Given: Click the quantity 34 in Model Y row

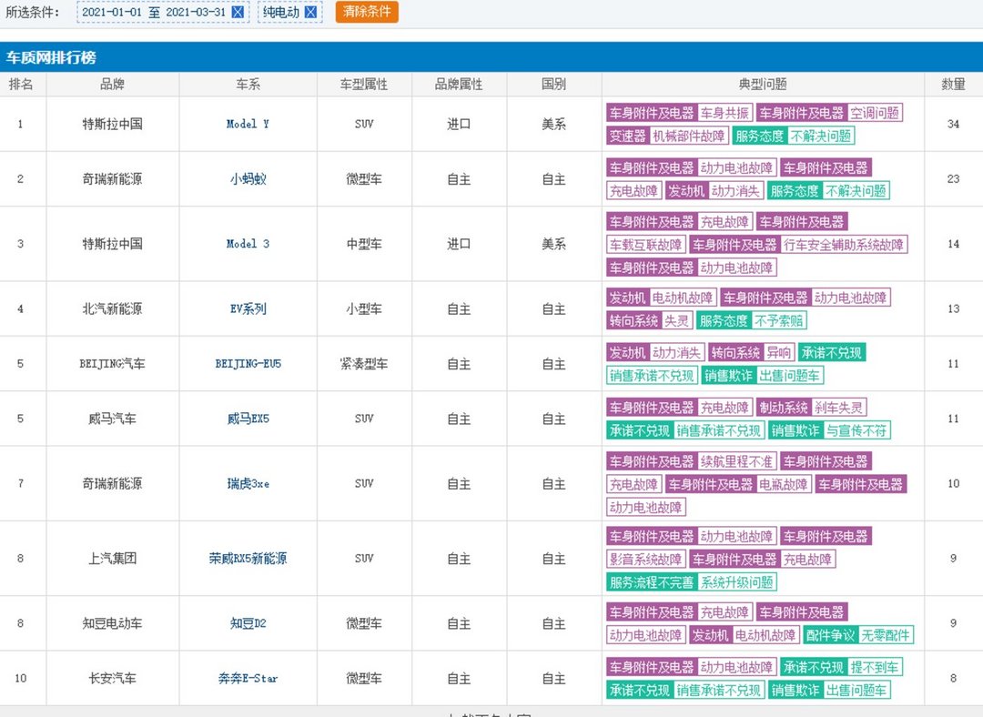Looking at the screenshot, I should point(953,124).
